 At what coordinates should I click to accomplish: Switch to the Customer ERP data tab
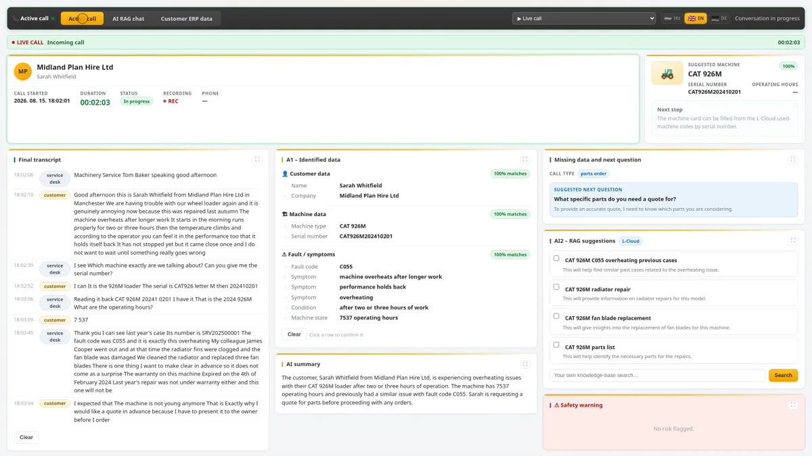[x=187, y=18]
